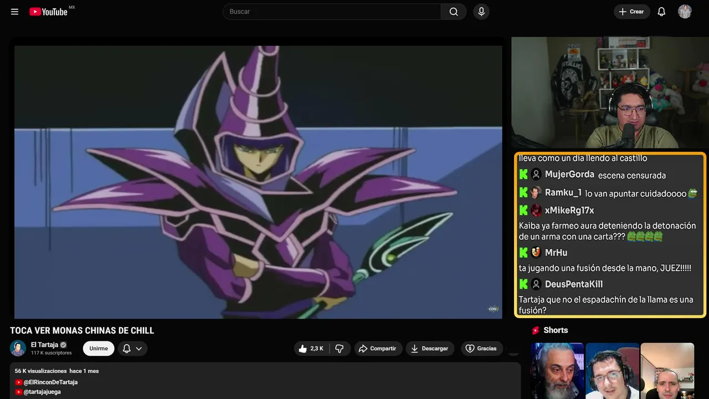Start voice search with microphone icon
709x399 pixels.
tap(481, 12)
